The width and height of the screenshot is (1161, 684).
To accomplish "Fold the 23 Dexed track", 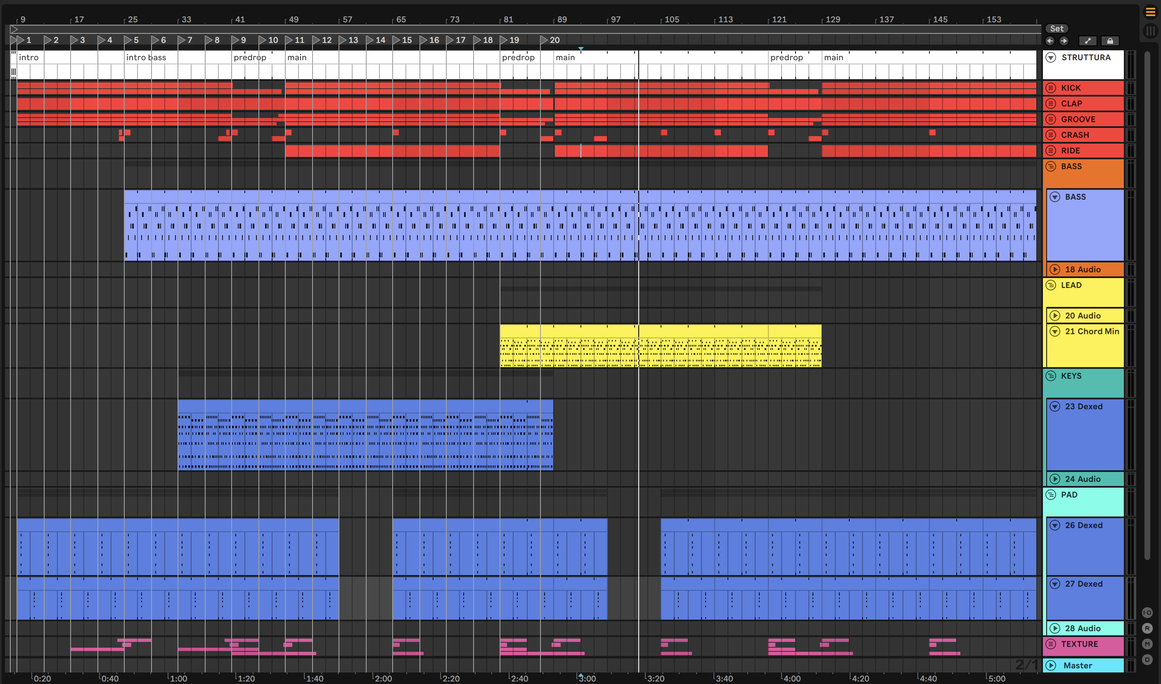I will tap(1055, 406).
